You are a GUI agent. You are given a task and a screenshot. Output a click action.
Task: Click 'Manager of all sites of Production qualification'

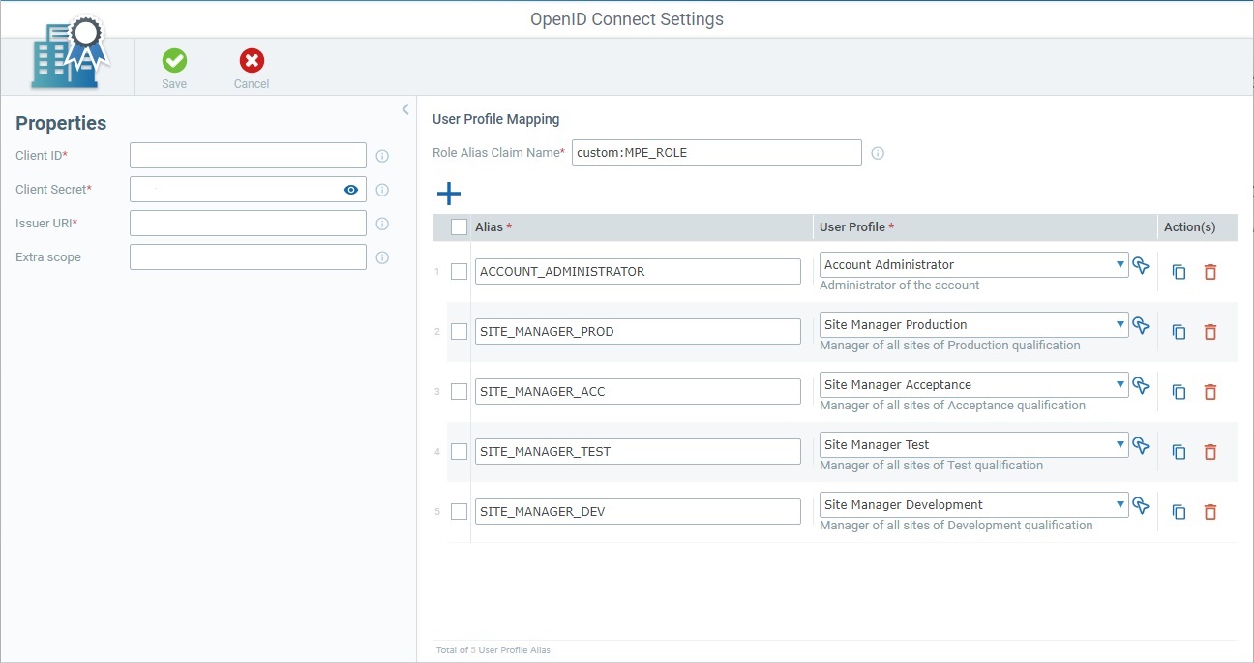point(950,346)
